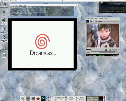
Task: Click the green play button in RealPlayer
Action: click(x=91, y=21)
